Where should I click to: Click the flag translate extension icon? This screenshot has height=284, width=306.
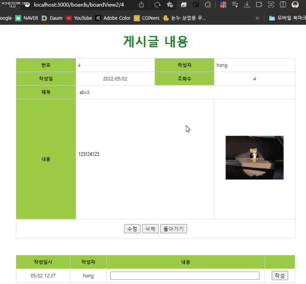click(x=223, y=4)
